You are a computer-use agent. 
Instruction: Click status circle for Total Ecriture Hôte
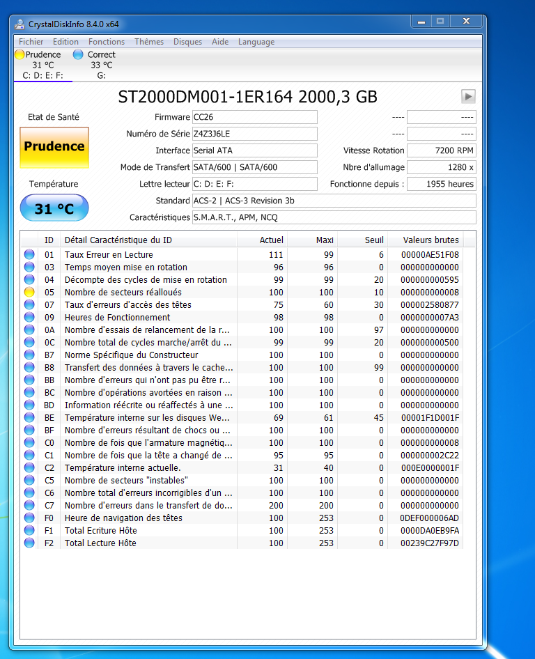click(29, 530)
